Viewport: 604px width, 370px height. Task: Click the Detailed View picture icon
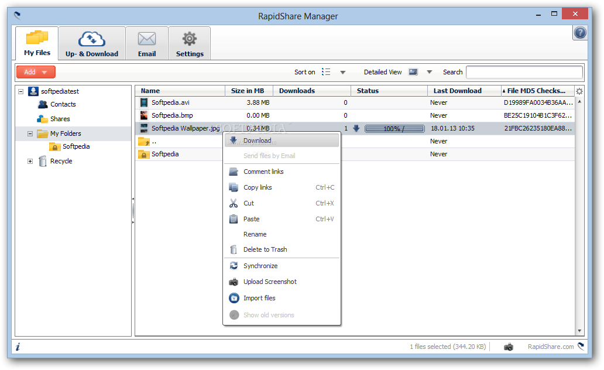[x=413, y=72]
